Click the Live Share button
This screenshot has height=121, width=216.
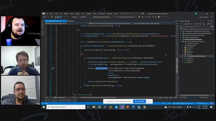click(204, 17)
